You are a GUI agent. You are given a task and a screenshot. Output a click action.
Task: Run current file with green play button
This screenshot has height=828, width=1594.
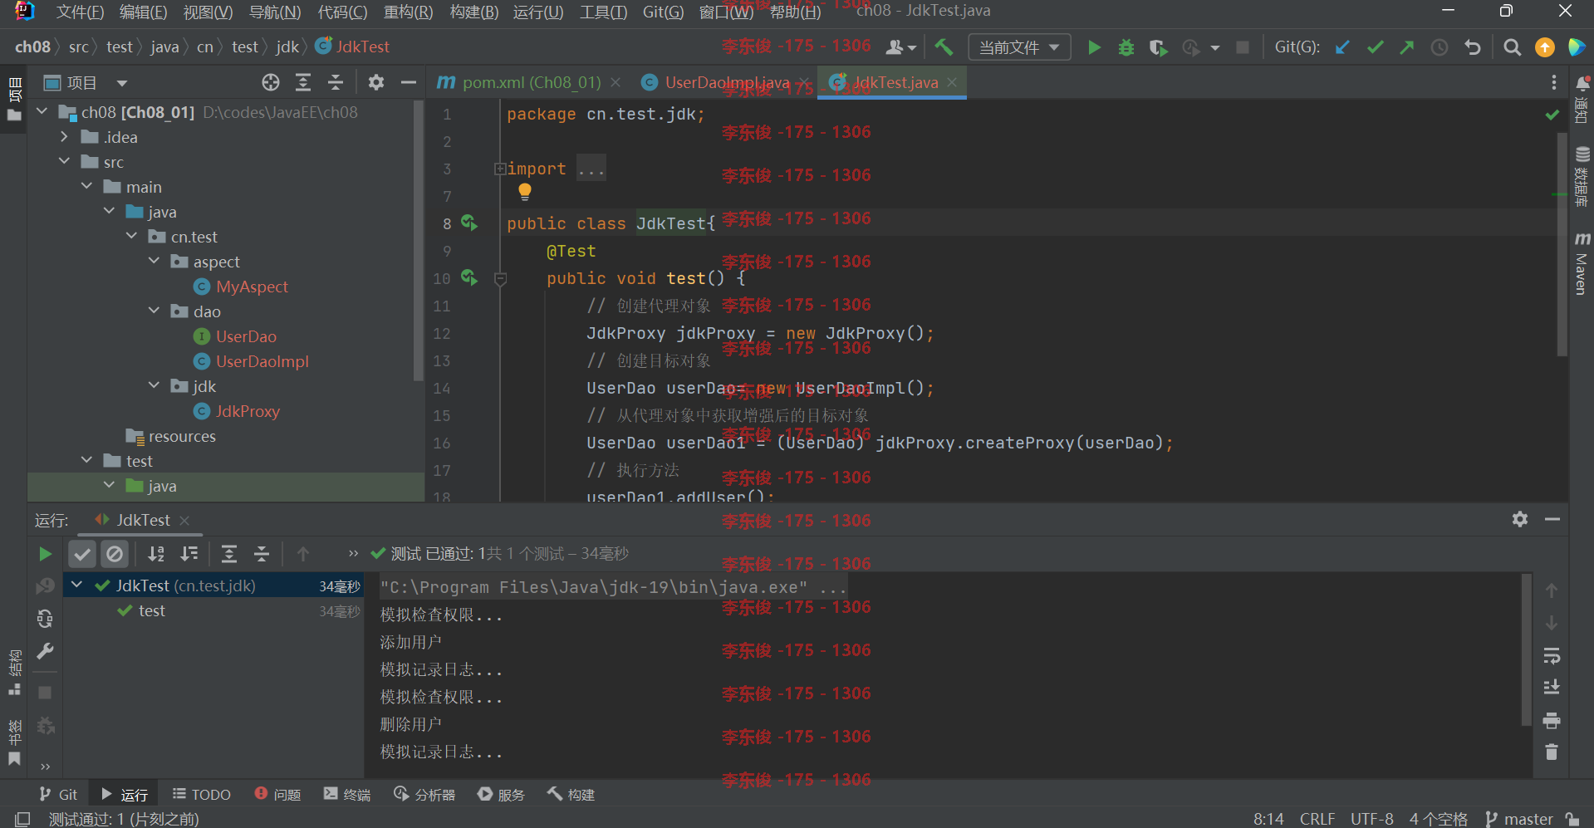click(1094, 47)
